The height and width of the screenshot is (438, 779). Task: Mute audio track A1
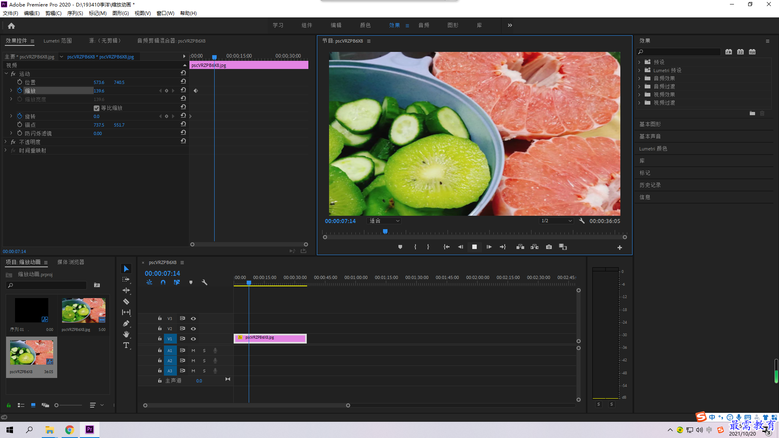click(x=193, y=350)
